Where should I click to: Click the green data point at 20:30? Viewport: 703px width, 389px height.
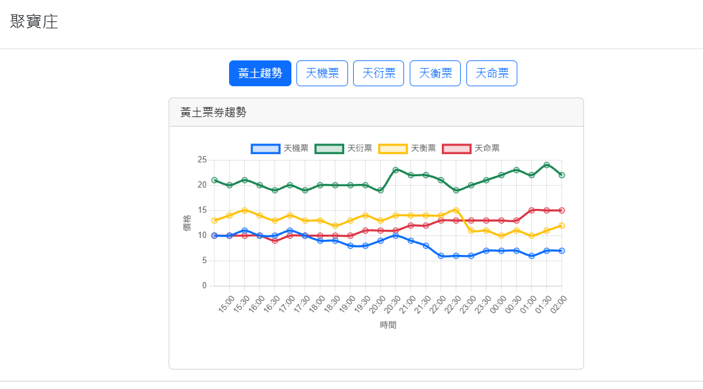(396, 170)
